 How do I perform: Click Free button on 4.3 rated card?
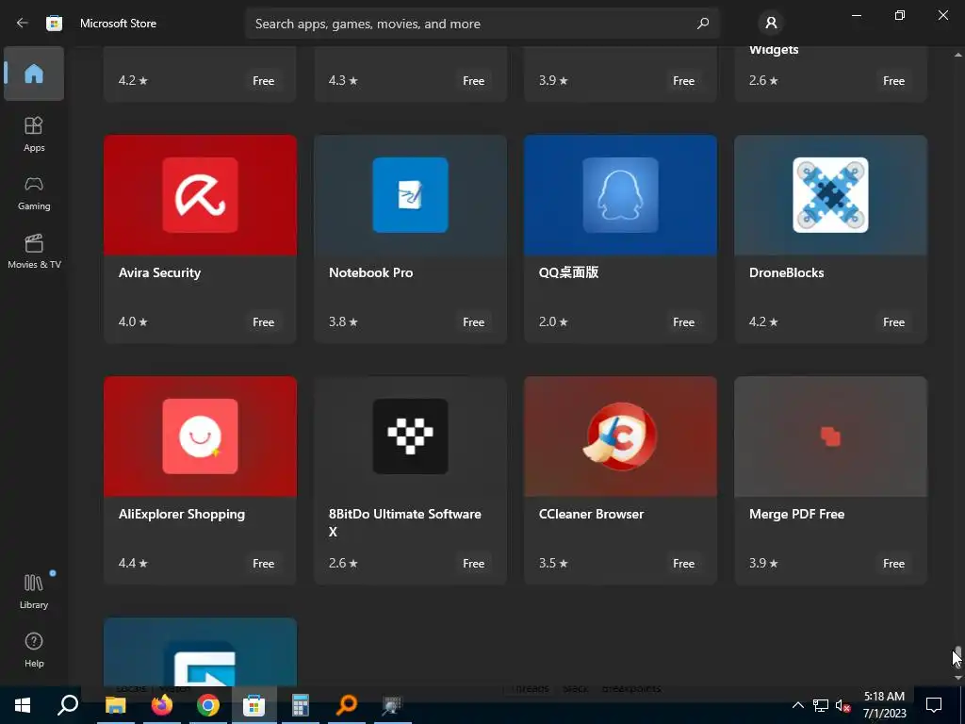pyautogui.click(x=473, y=81)
